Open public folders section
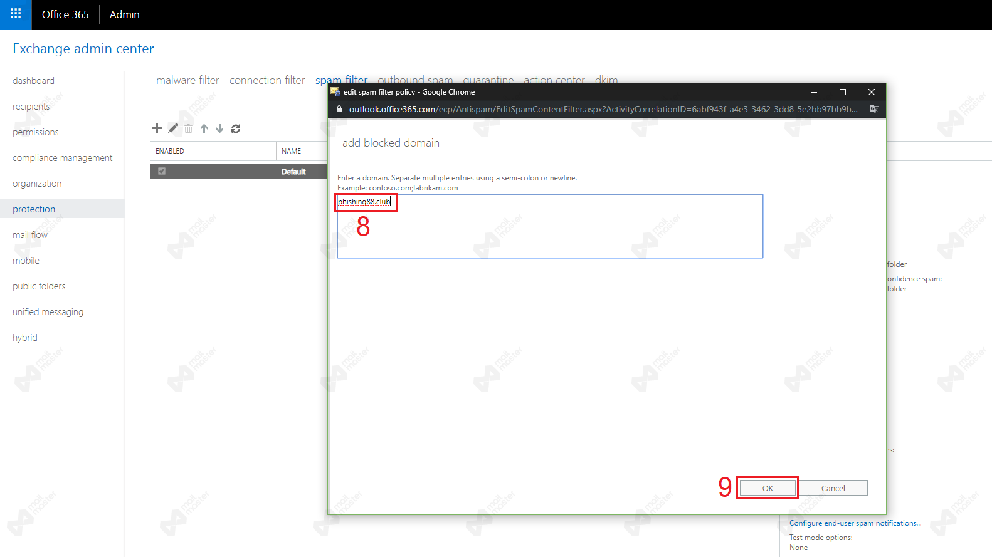992x557 pixels. point(39,286)
